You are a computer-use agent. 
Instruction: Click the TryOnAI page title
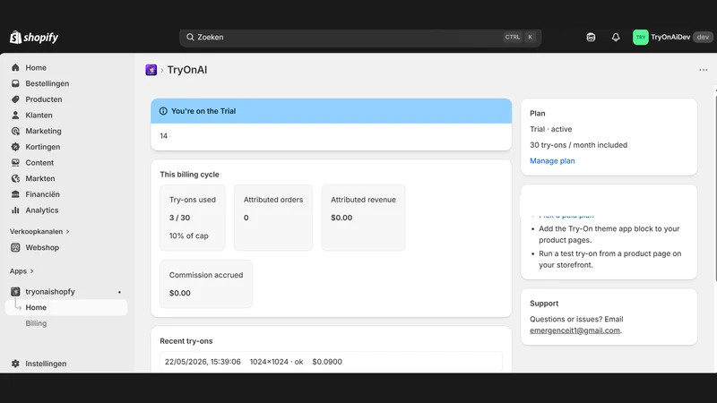pos(187,70)
